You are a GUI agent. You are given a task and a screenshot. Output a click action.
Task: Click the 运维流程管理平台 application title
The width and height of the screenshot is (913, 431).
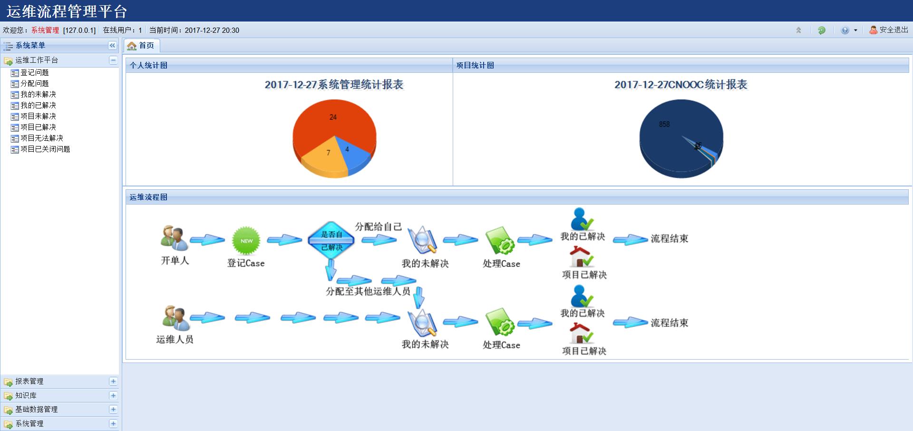67,11
